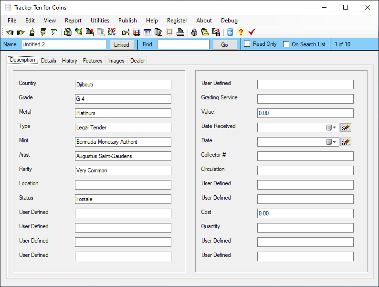
Task: Click the printer icon in the toolbar
Action: point(180,32)
